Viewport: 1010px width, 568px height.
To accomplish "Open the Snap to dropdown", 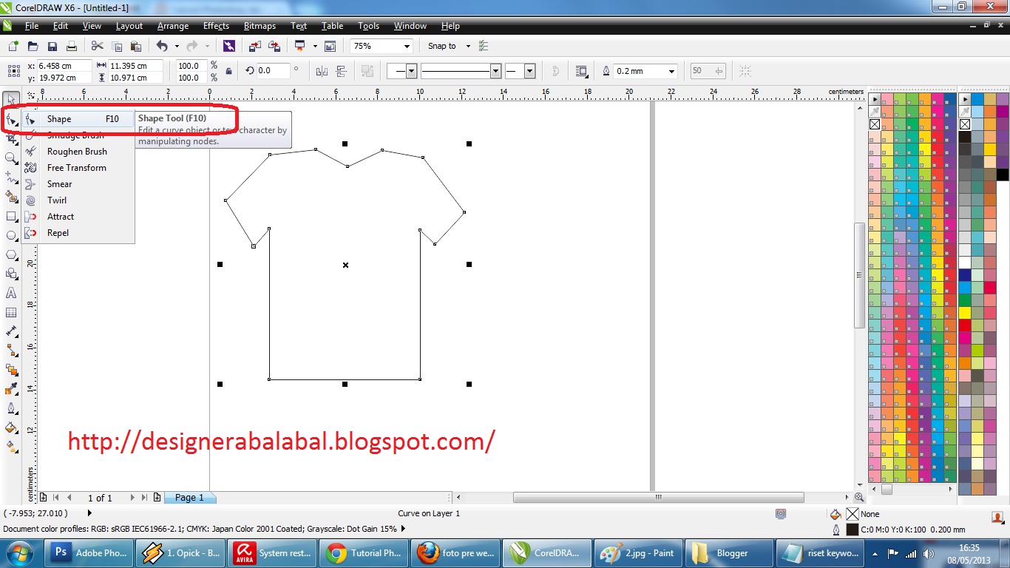I will 467,46.
